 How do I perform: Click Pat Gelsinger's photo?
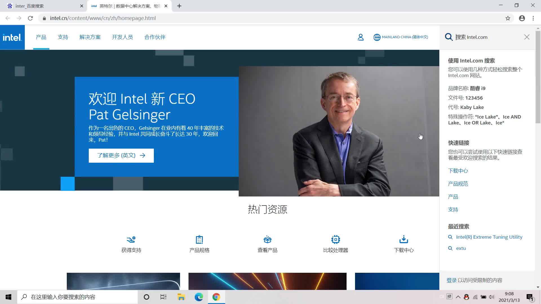[339, 131]
